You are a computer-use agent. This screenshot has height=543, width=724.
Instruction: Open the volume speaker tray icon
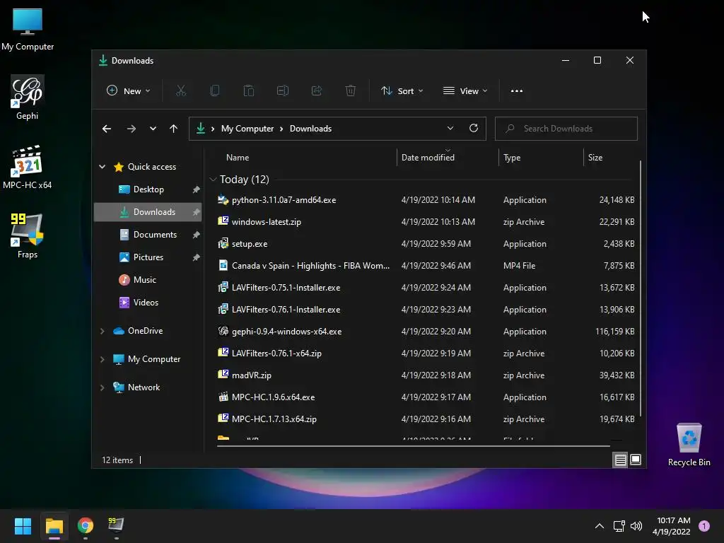[636, 526]
